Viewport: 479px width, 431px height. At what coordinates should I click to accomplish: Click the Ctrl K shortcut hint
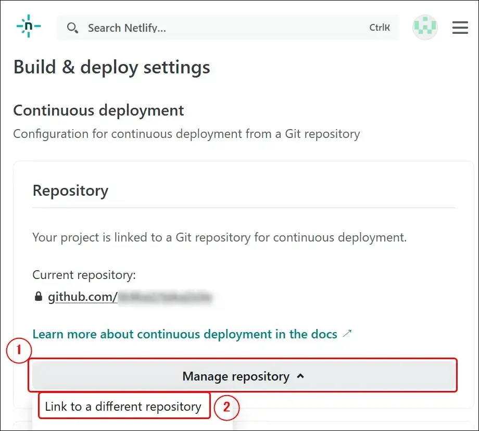380,28
